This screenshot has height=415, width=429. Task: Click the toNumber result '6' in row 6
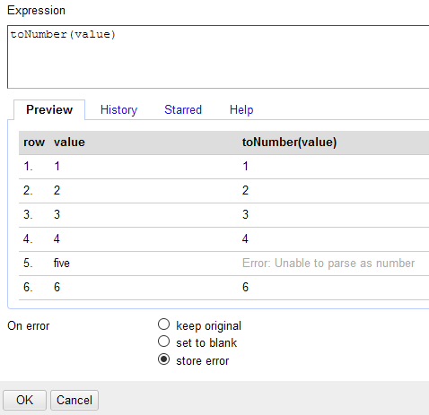(245, 287)
